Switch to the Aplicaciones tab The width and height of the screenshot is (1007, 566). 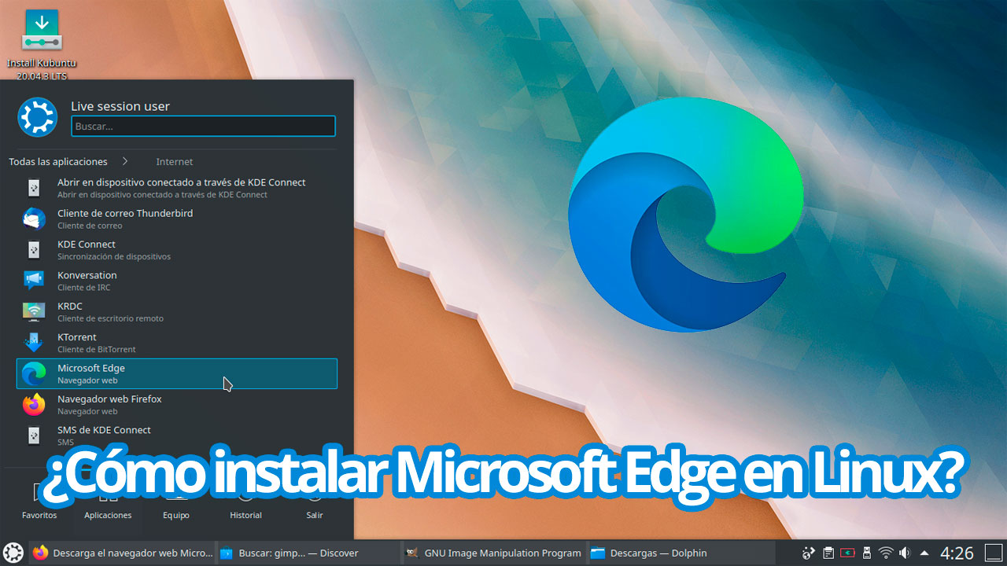click(108, 502)
